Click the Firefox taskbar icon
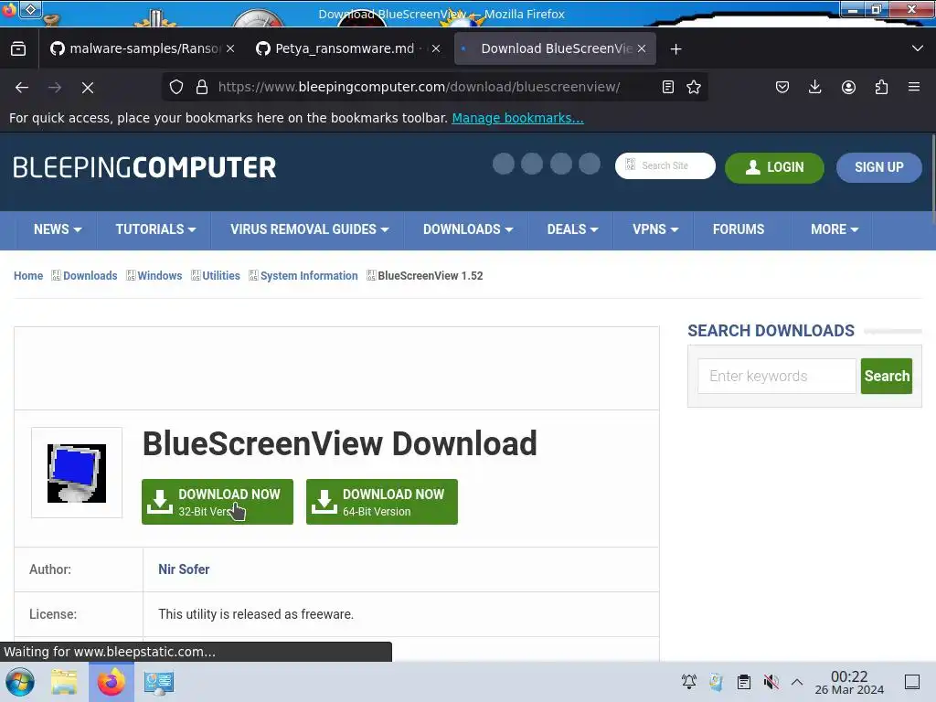This screenshot has height=702, width=936. coord(111,682)
